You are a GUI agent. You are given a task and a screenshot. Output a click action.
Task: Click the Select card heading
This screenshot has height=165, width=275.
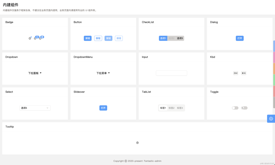click(9, 92)
